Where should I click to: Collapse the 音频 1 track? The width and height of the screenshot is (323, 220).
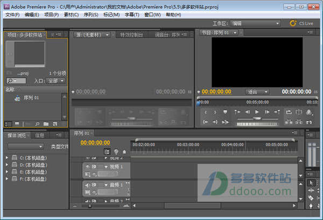tap(106, 185)
